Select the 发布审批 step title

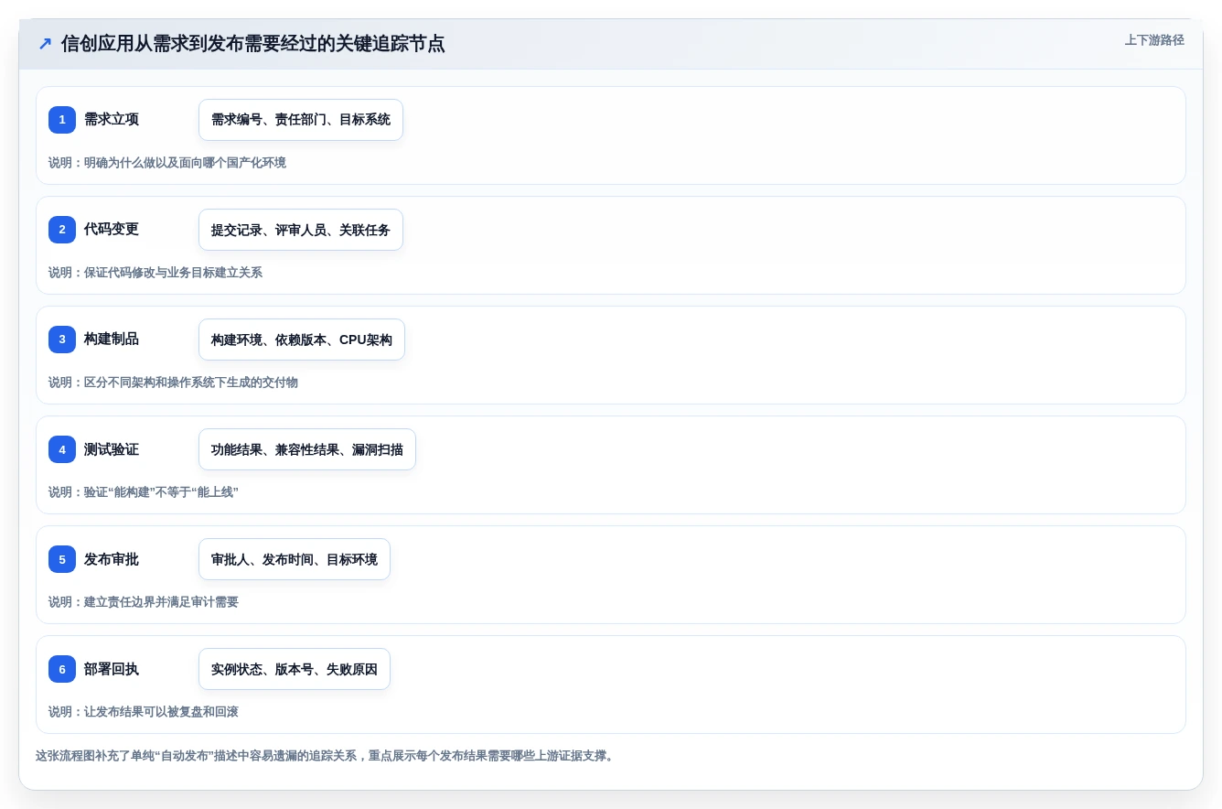[112, 559]
